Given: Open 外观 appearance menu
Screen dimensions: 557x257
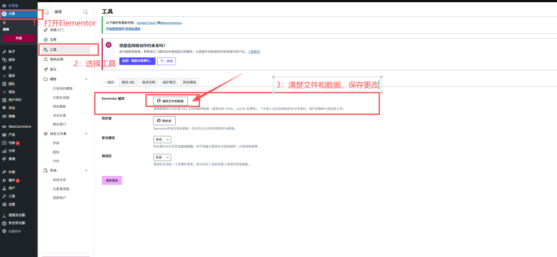Looking at the screenshot, I should (x=12, y=172).
